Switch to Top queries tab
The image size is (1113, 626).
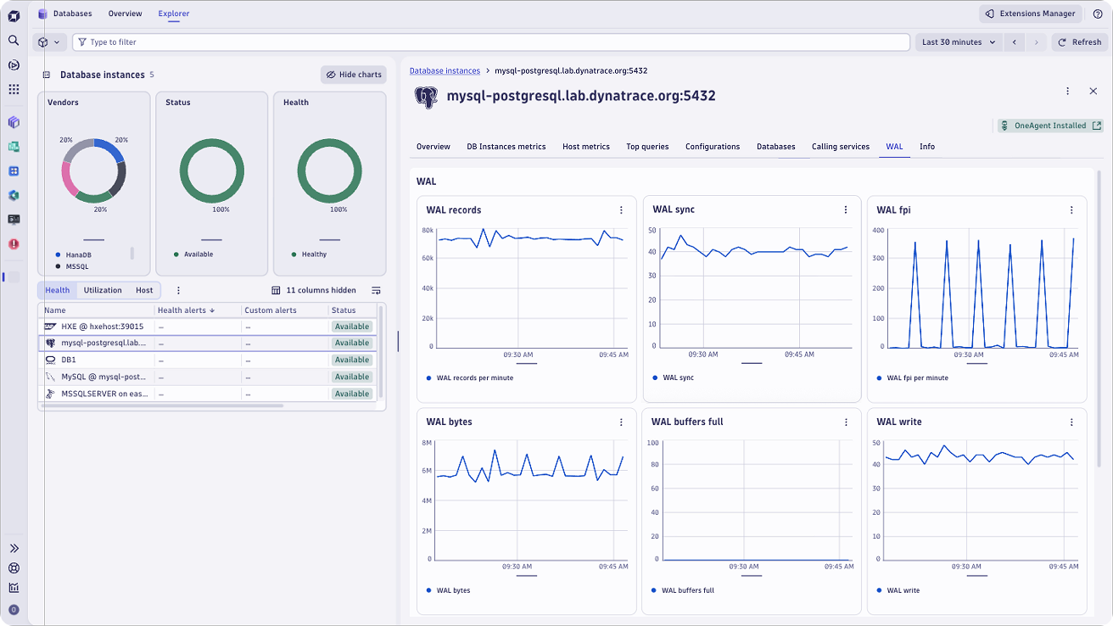pyautogui.click(x=647, y=147)
